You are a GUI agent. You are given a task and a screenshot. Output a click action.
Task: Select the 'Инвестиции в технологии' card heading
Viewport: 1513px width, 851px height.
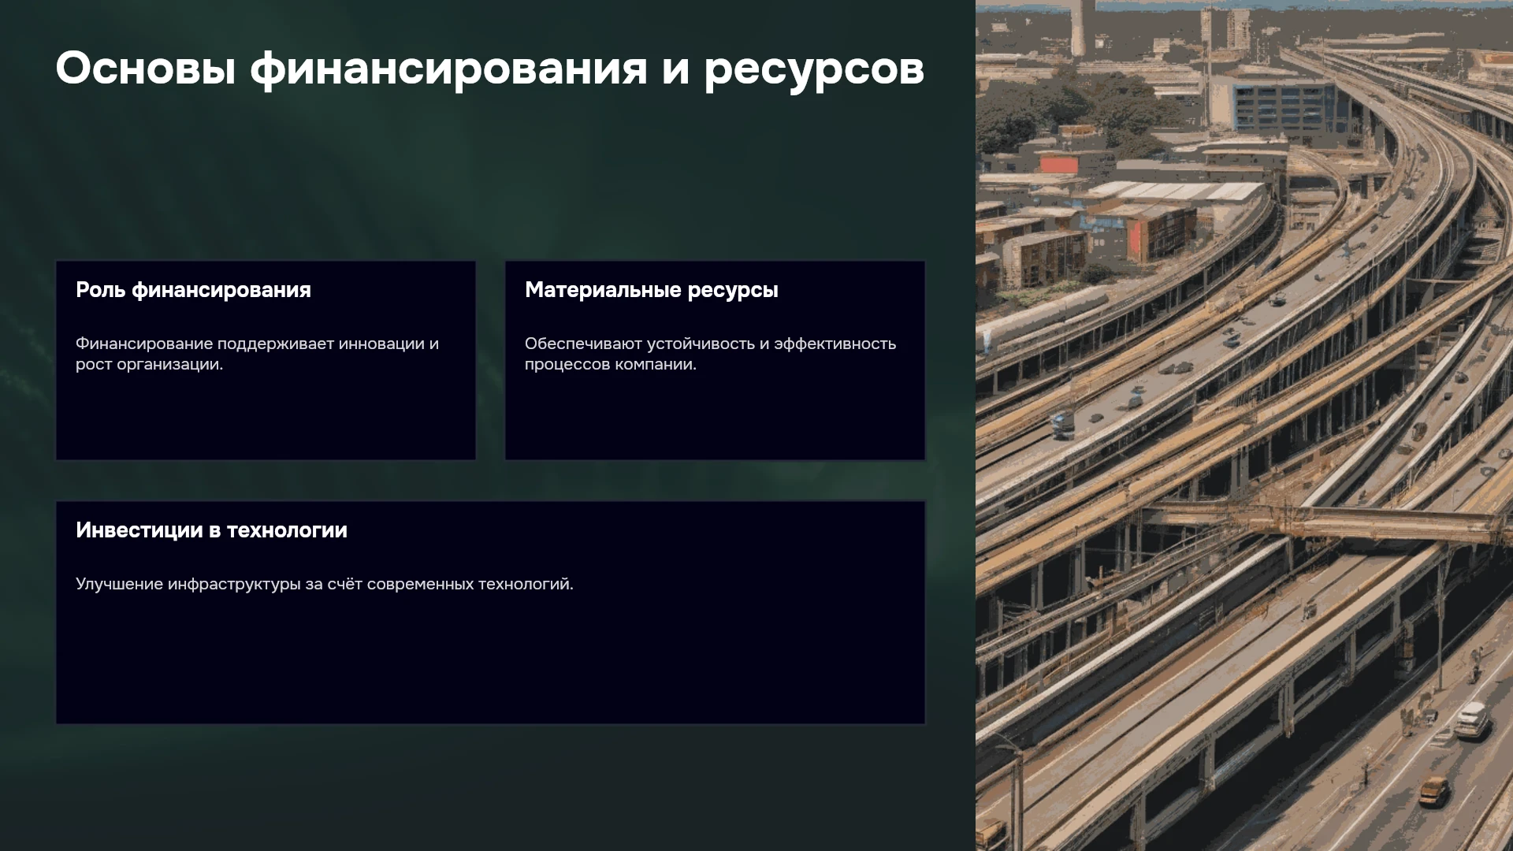click(x=211, y=530)
